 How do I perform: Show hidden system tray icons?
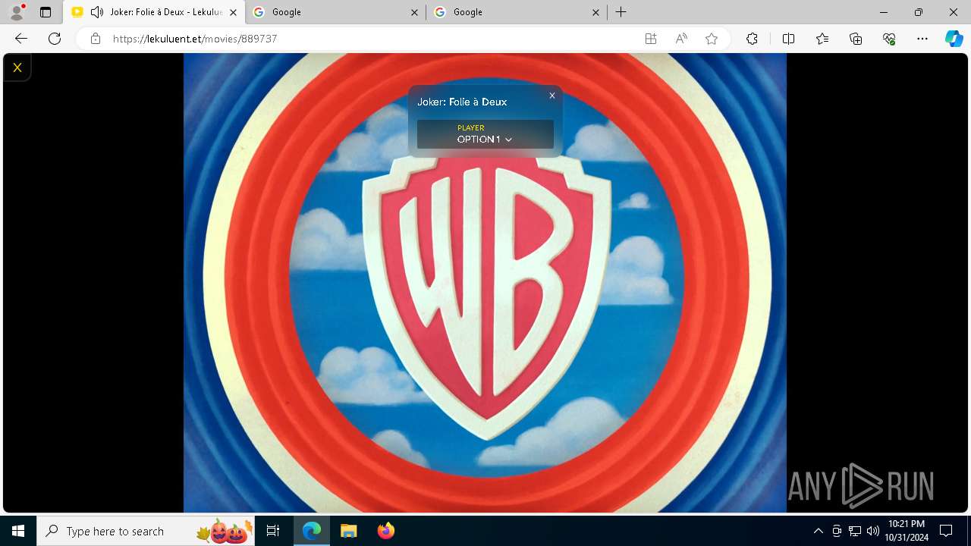tap(818, 531)
